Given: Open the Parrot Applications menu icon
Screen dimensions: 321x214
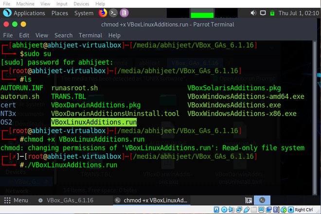Looking at the screenshot, I should coord(7,13).
